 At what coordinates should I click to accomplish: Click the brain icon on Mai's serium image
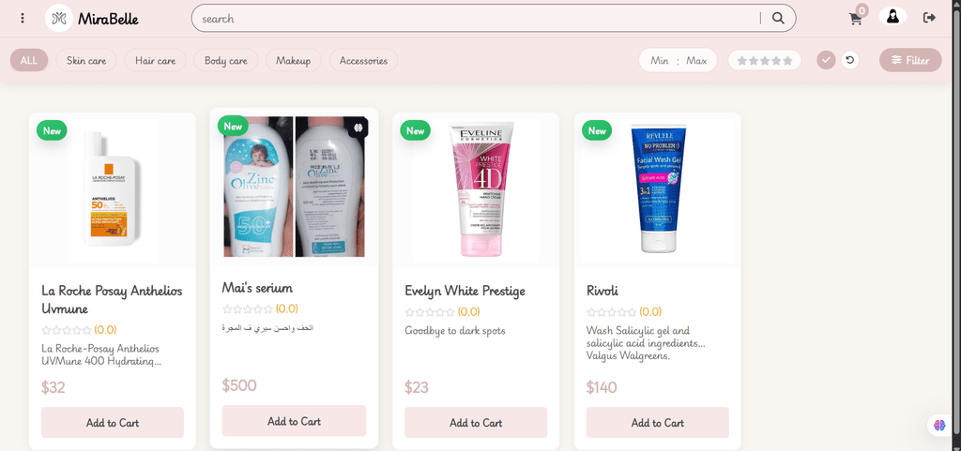coord(358,128)
